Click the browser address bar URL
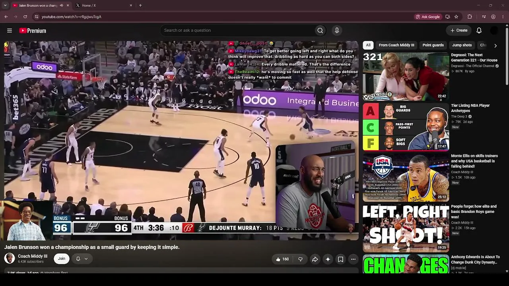 (x=72, y=17)
